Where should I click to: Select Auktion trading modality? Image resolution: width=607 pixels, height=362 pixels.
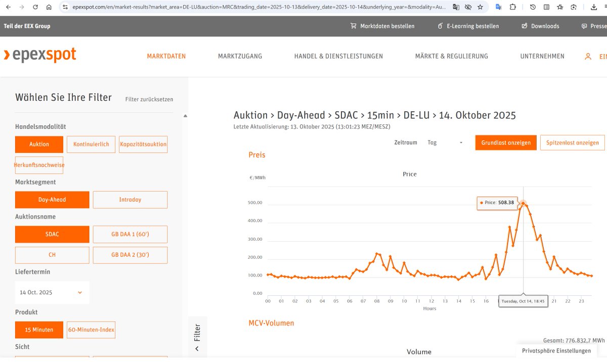(39, 144)
